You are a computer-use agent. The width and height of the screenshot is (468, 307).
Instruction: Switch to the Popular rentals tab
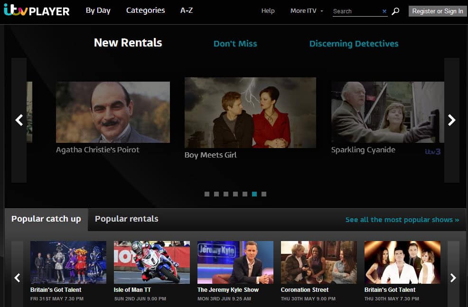126,219
